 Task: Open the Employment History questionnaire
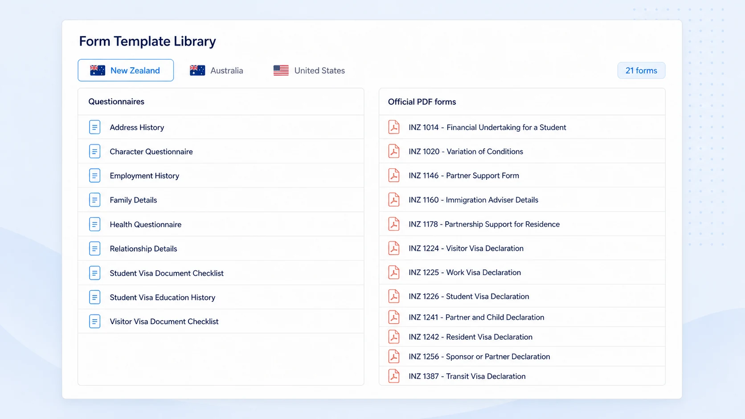coord(221,176)
